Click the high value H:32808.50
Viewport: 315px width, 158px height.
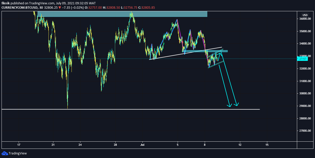pyautogui.click(x=111, y=8)
